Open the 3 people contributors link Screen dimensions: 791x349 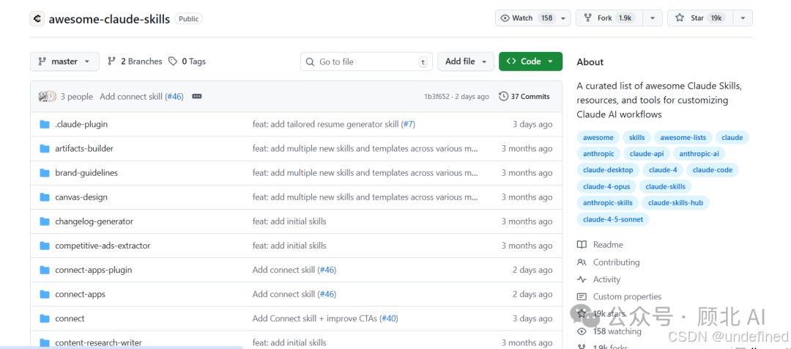coord(77,97)
